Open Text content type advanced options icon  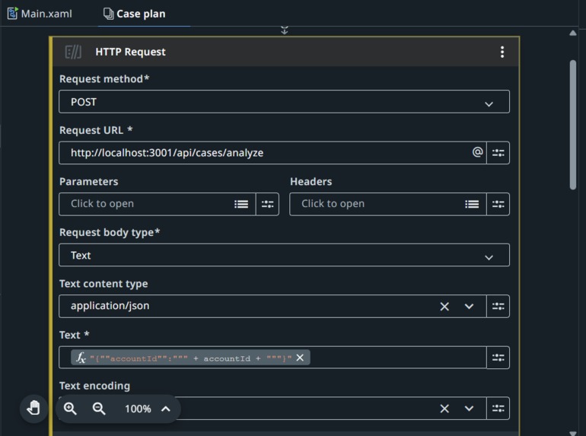pos(498,306)
